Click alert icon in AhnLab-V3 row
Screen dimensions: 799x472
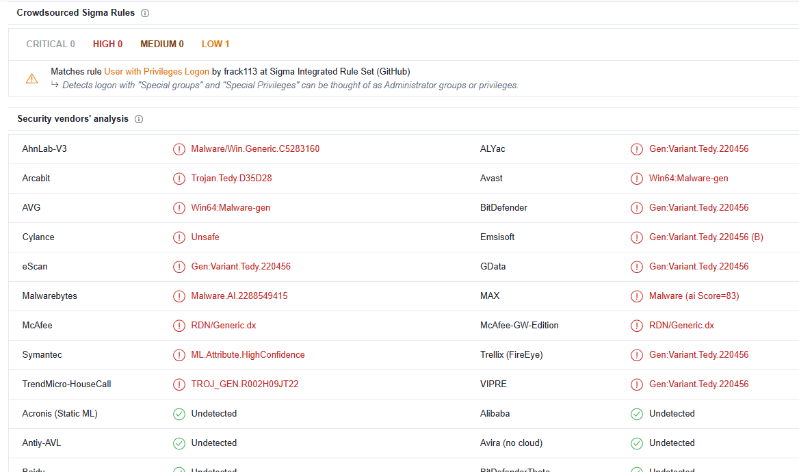(x=179, y=149)
